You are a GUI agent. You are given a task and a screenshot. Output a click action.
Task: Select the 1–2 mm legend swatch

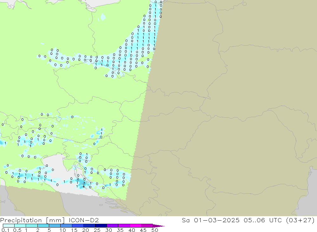(32, 226)
